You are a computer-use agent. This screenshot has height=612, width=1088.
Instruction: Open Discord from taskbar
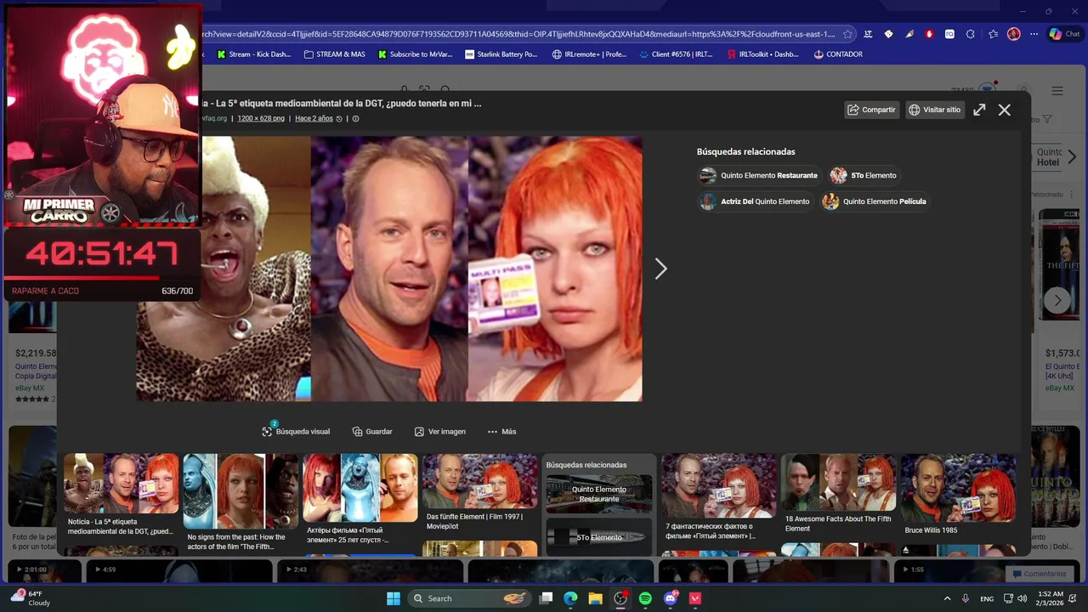(x=671, y=598)
